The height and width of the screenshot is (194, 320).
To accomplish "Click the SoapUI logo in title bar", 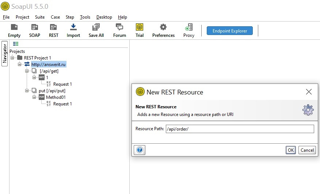I will pos(5,6).
